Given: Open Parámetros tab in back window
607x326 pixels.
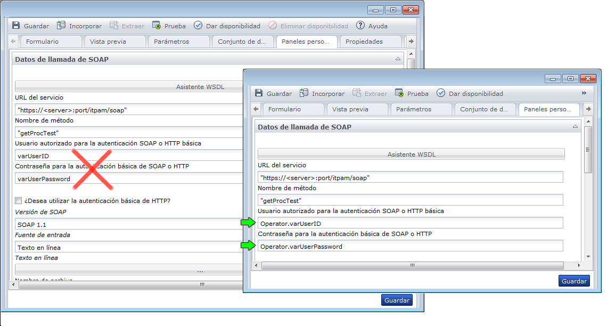Looking at the screenshot, I should pyautogui.click(x=179, y=42).
